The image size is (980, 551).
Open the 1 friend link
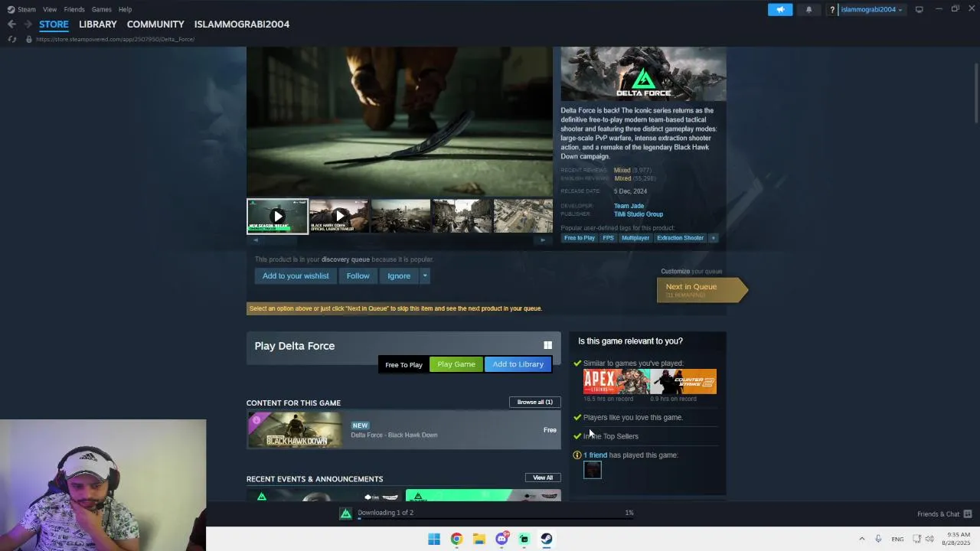(596, 455)
